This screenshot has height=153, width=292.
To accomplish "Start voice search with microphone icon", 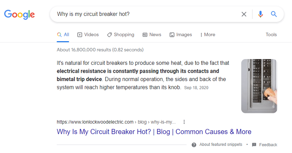I will click(260, 14).
